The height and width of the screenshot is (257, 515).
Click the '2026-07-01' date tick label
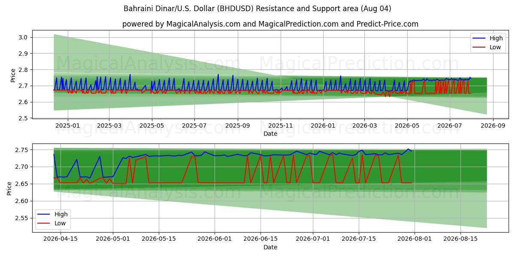tap(313, 239)
